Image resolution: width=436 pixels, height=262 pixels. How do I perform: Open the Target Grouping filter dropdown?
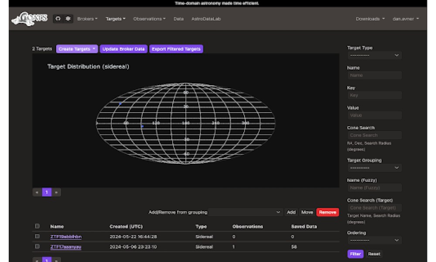[374, 168]
